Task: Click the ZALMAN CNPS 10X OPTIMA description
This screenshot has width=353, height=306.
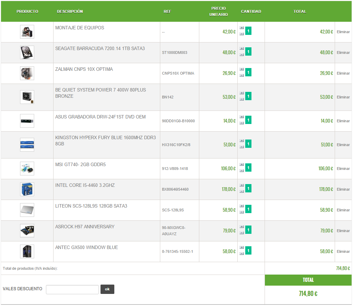Action: (x=84, y=69)
